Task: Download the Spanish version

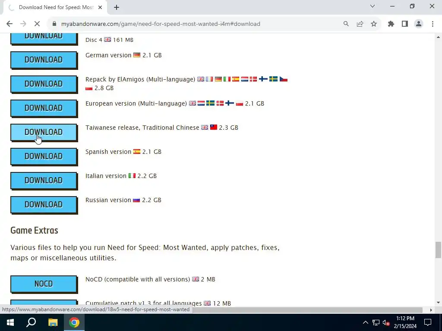Action: pos(44,157)
